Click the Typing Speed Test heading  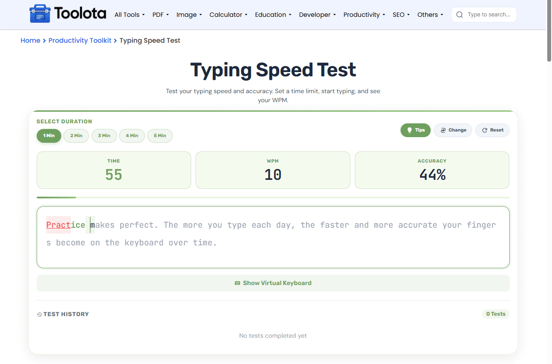point(273,70)
